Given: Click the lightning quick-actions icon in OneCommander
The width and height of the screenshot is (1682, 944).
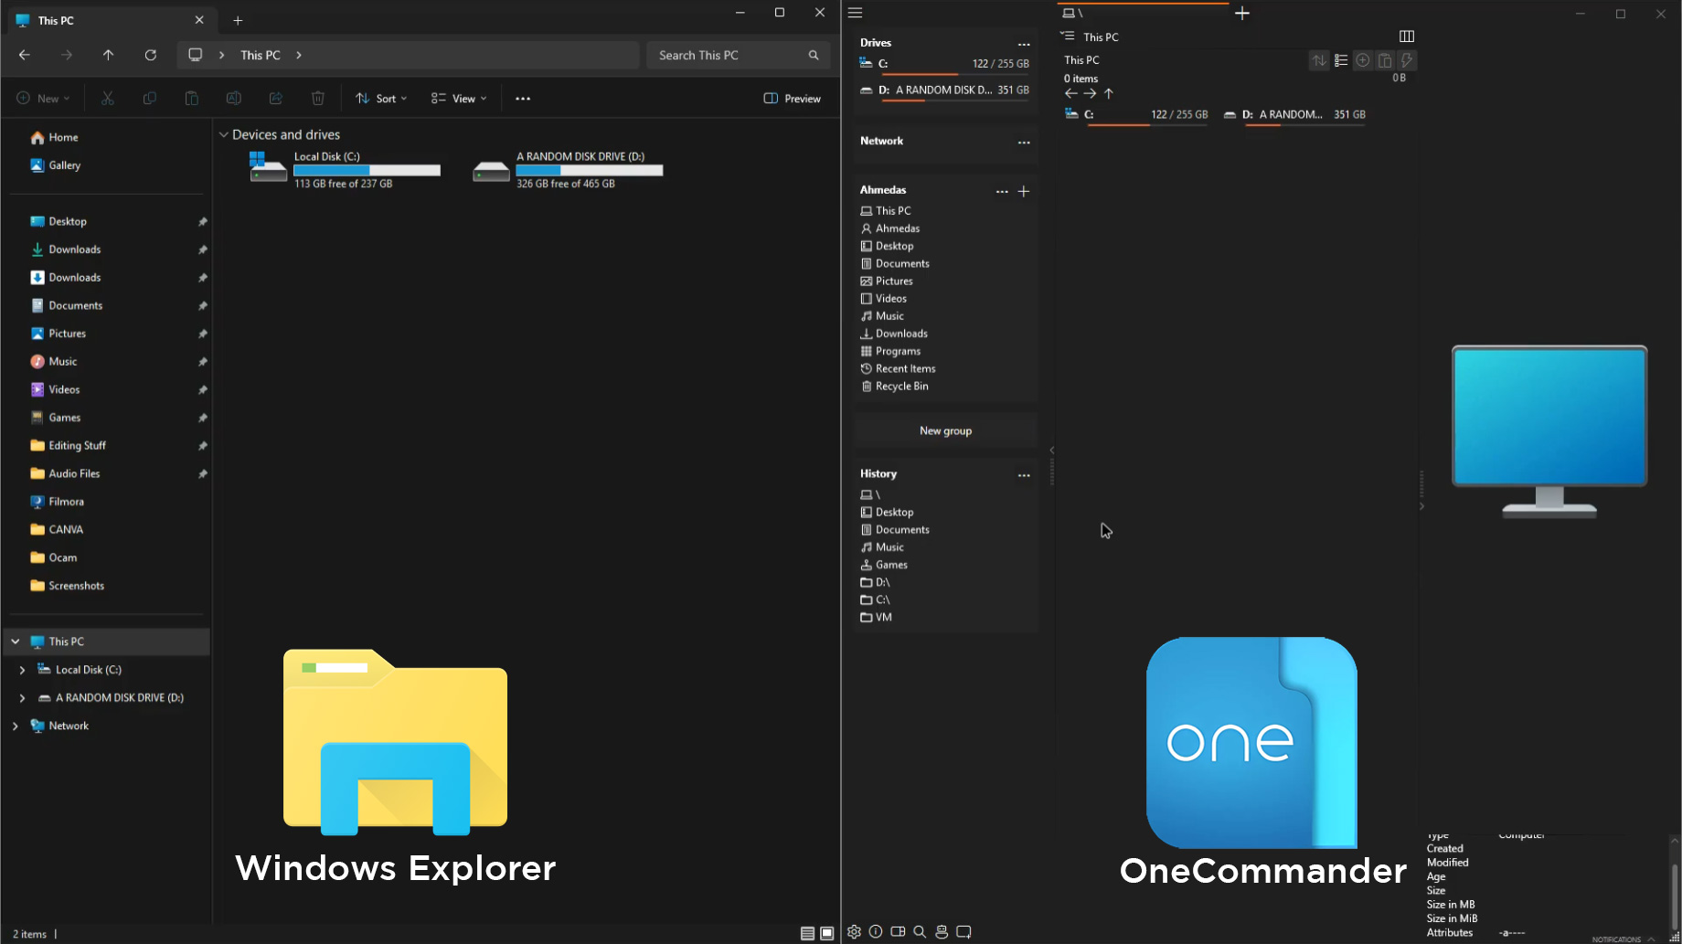Looking at the screenshot, I should (x=1407, y=60).
